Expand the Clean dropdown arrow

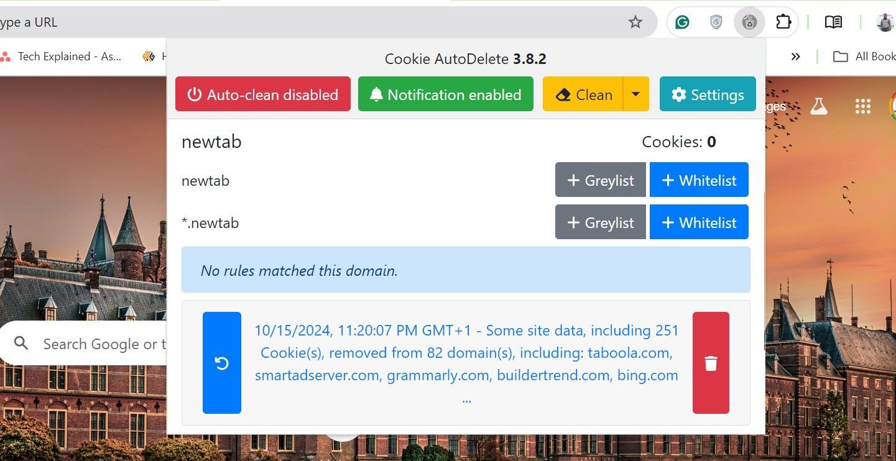click(x=635, y=94)
